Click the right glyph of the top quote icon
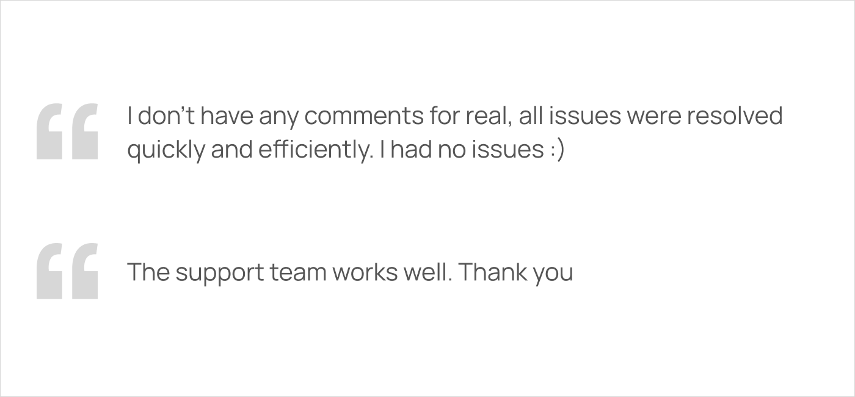 tap(84, 131)
